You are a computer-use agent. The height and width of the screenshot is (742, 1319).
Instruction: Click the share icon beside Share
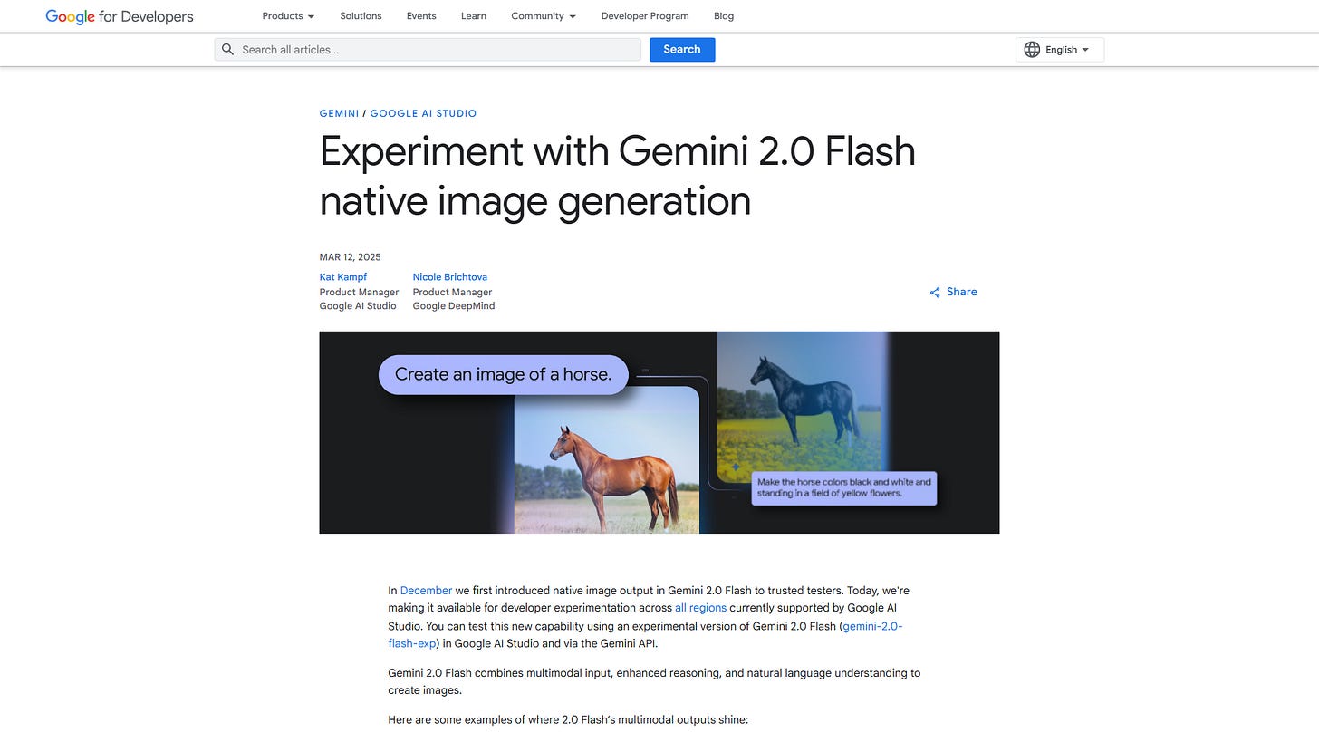coord(935,293)
